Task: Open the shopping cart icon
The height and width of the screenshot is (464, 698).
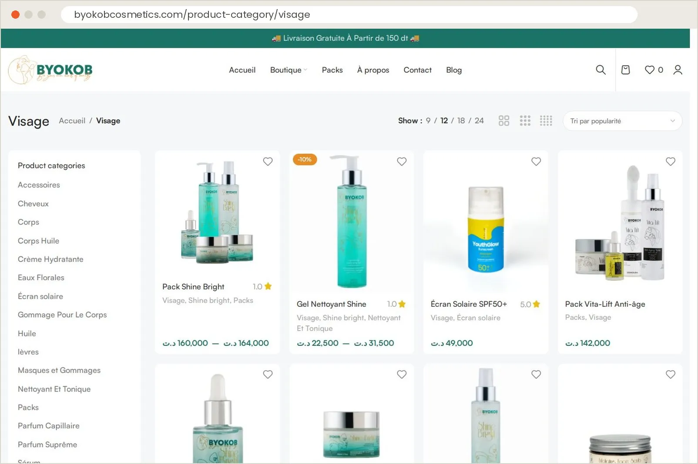Action: [625, 70]
